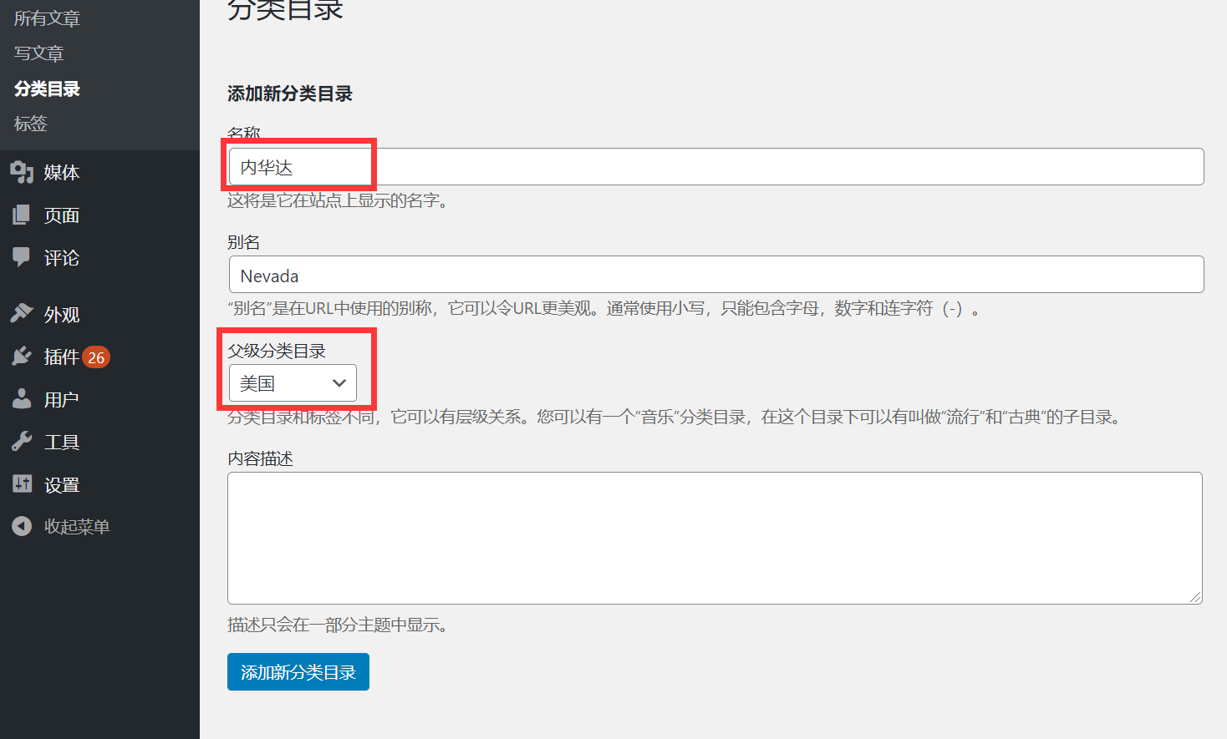Screen dimensions: 1227x739
Task: Open Appearance via the 外观 paintbrush icon
Action: 22,314
